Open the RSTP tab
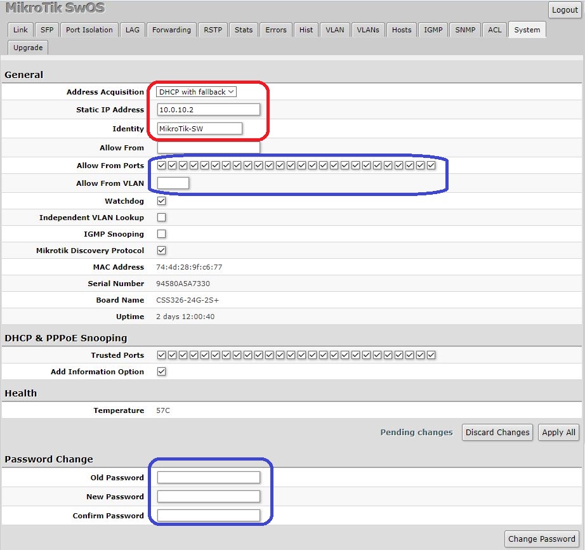Screen dimensions: 585x550 point(213,30)
